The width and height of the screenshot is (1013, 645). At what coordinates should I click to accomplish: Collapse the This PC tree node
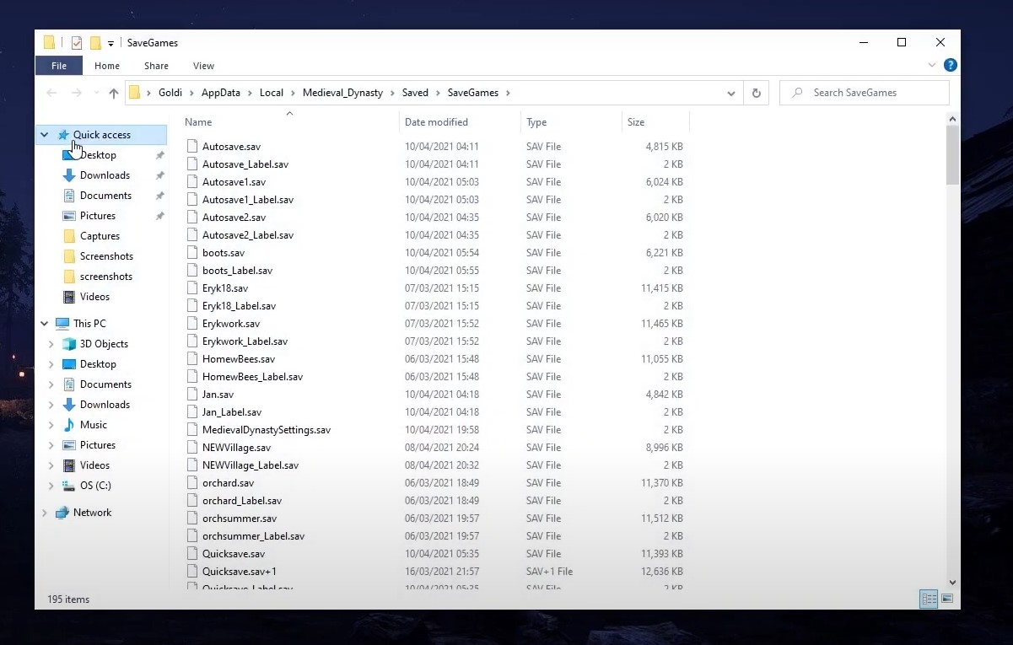coord(45,324)
